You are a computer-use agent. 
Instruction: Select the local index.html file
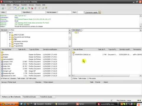click(x=7, y=69)
